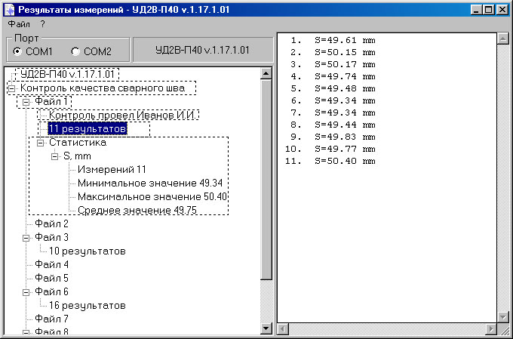Image resolution: width=513 pixels, height=339 pixels.
Task: Select the 10 результатов tree item
Action: (x=88, y=251)
